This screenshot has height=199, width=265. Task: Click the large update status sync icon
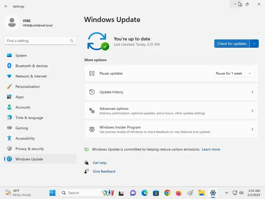click(x=98, y=41)
